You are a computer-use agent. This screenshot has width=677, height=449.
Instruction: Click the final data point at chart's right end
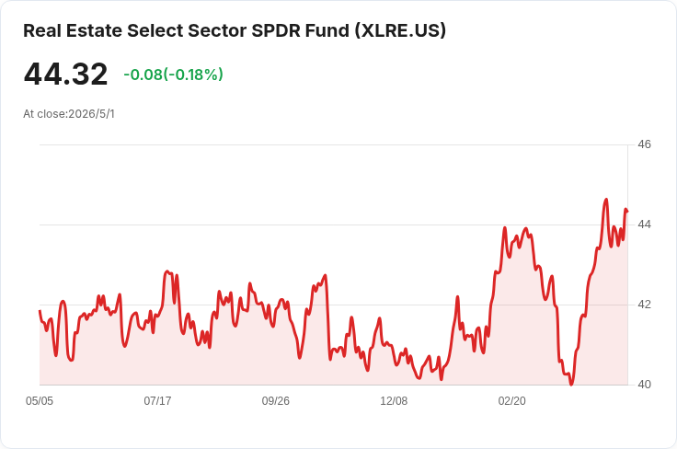tap(627, 211)
